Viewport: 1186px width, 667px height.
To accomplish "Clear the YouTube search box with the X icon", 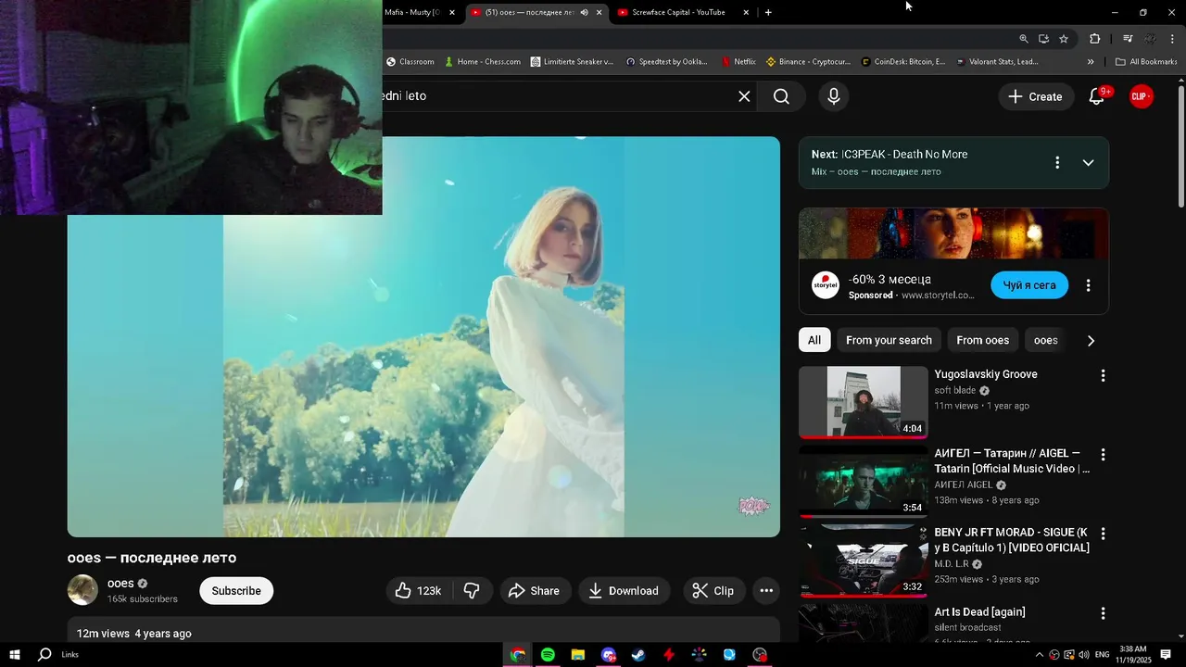I will pyautogui.click(x=744, y=96).
